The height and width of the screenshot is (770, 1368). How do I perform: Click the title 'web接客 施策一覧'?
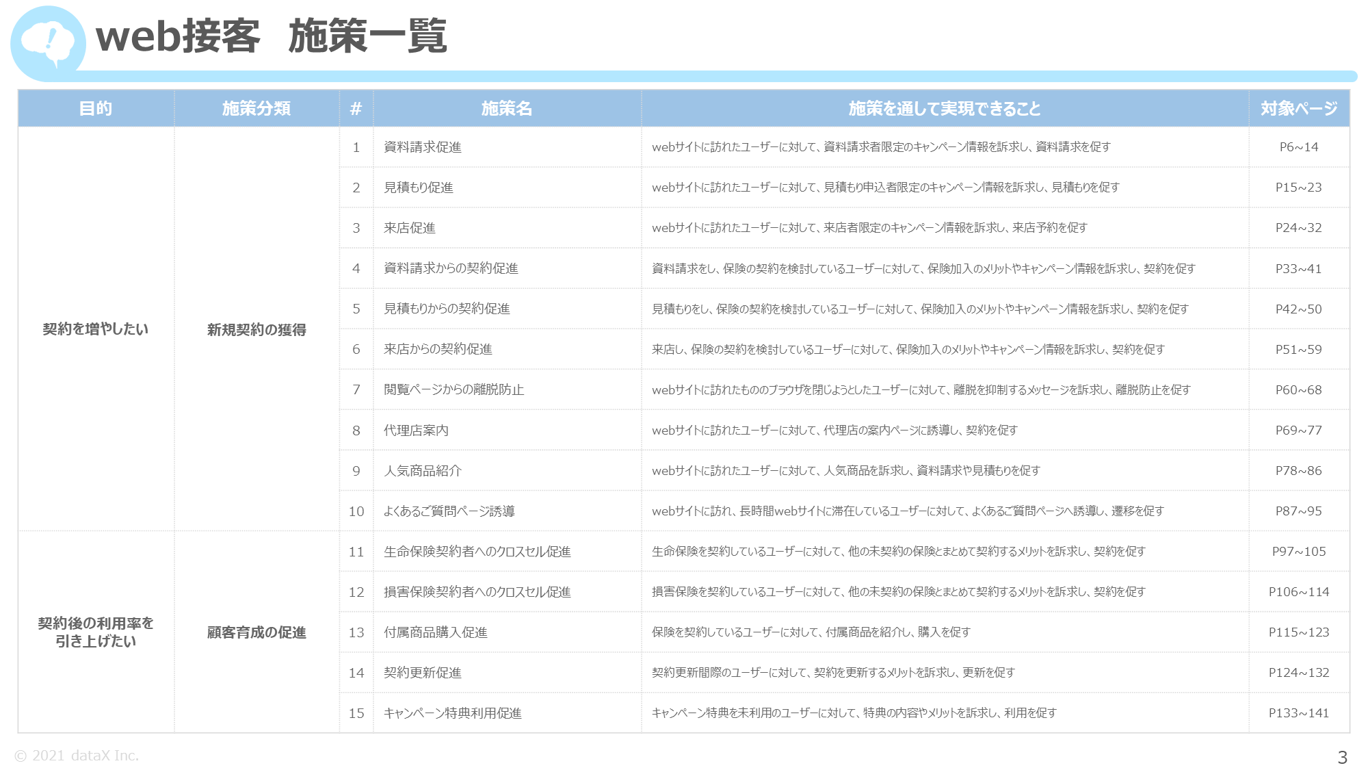272,36
